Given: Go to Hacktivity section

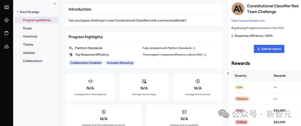Looking at the screenshot, I should 30,36.
